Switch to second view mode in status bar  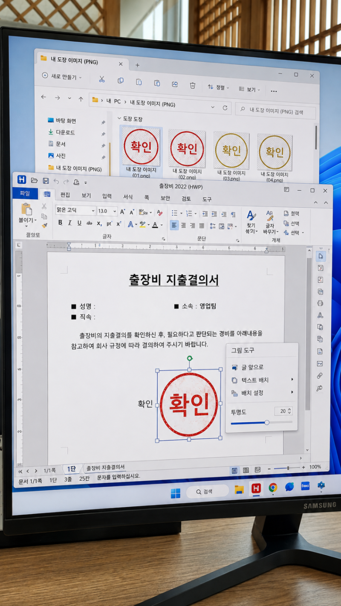click(x=246, y=470)
